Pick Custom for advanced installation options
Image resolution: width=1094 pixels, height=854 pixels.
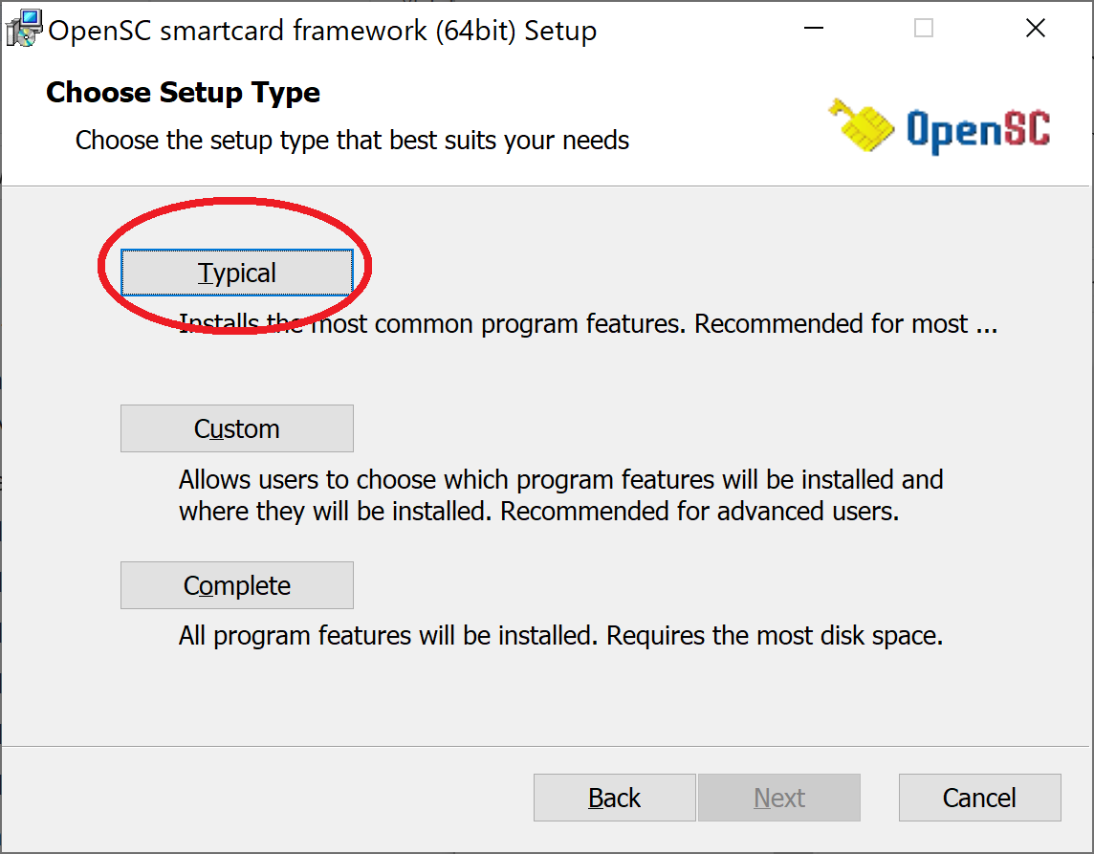pyautogui.click(x=236, y=427)
